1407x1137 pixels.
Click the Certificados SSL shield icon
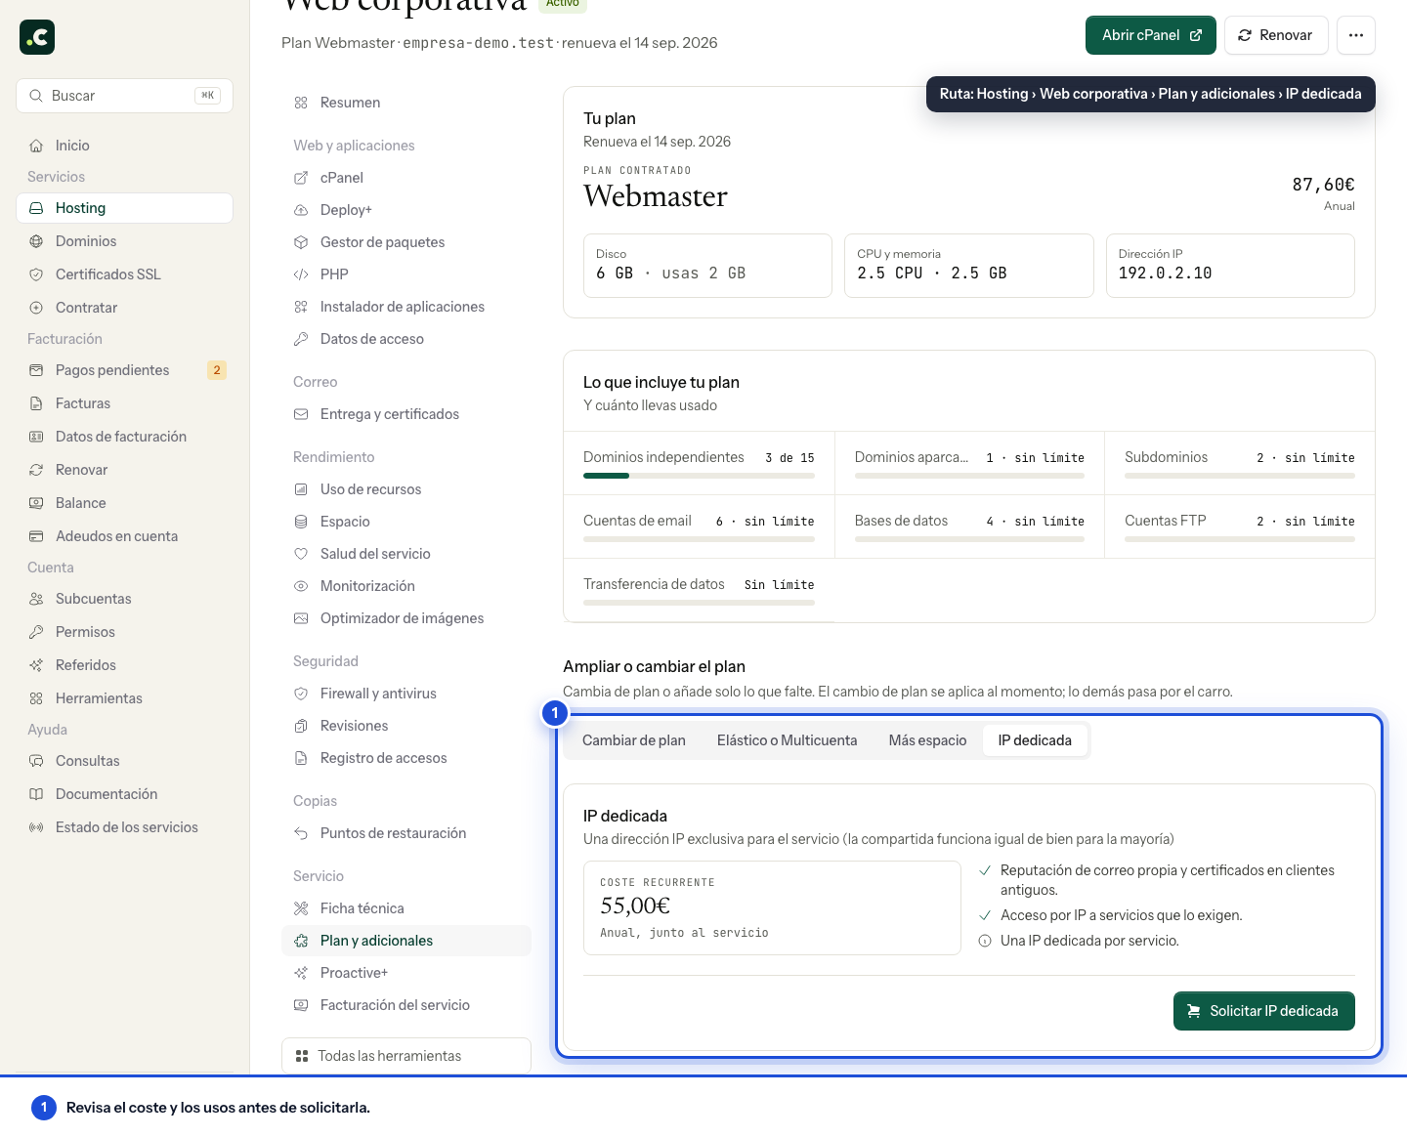point(36,274)
